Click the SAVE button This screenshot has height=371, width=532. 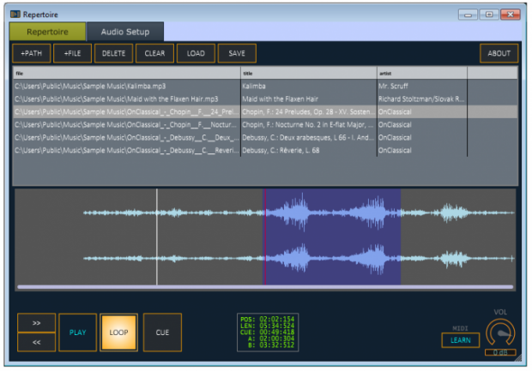pos(237,53)
